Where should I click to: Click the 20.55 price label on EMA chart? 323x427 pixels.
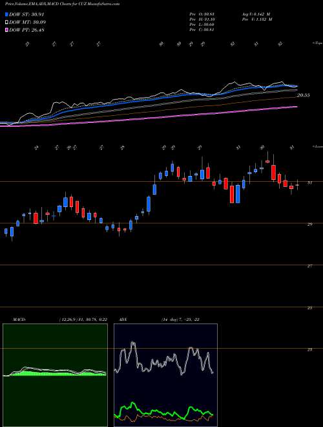point(304,95)
